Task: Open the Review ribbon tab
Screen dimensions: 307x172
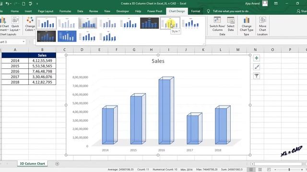Action: (94, 11)
